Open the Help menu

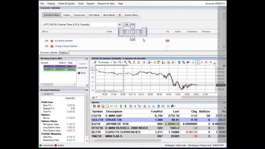pos(120,4)
